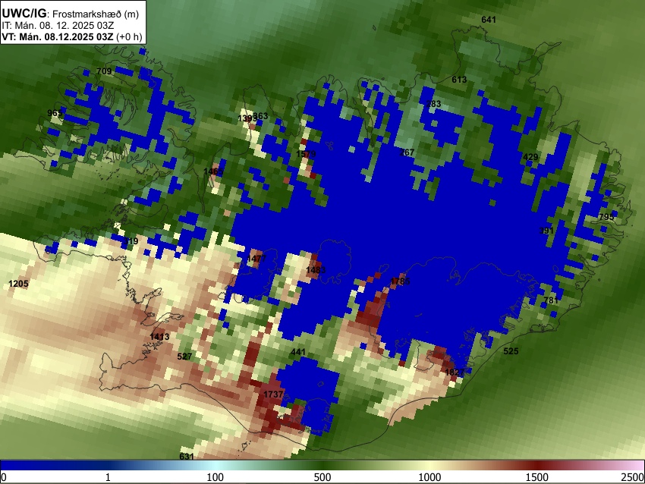
Task: Click the 525 value label
Action: [511, 351]
